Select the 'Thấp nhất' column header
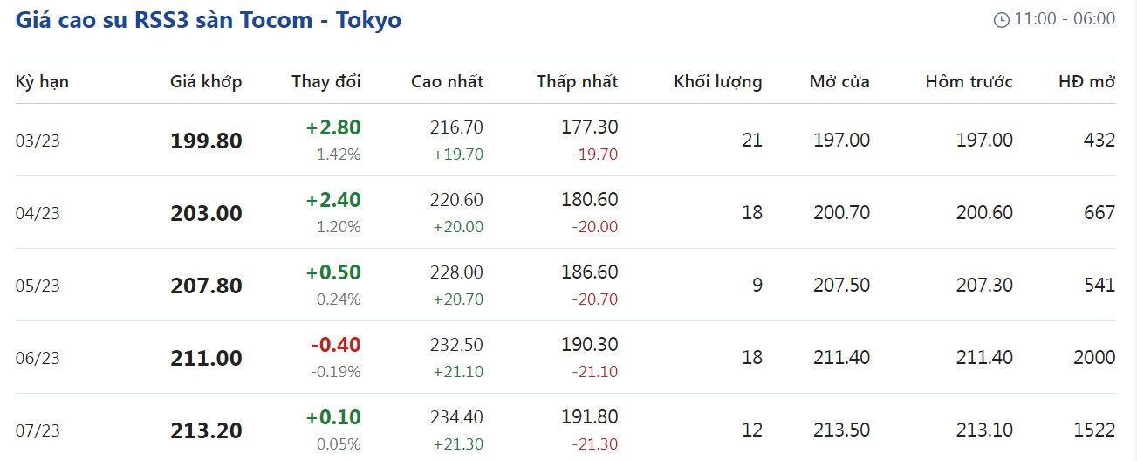The height and width of the screenshot is (461, 1137). (577, 82)
